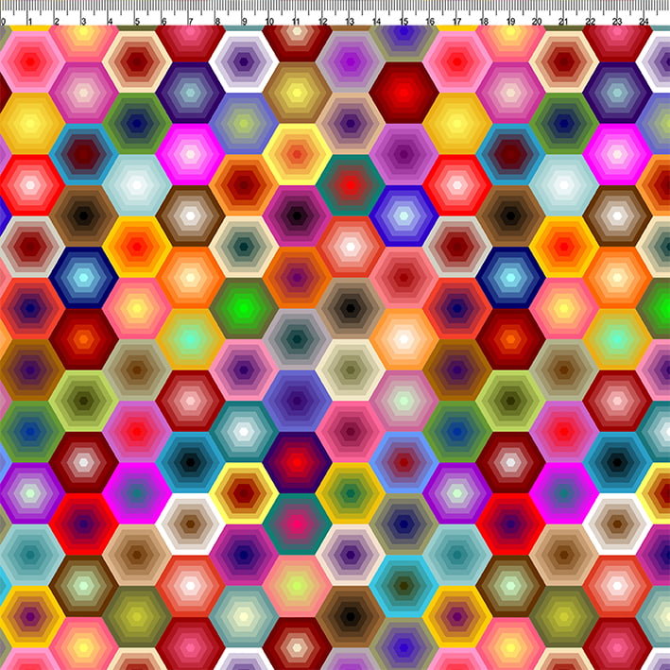
Task: Select the ruler mark labeled 2
Action: coord(57,22)
